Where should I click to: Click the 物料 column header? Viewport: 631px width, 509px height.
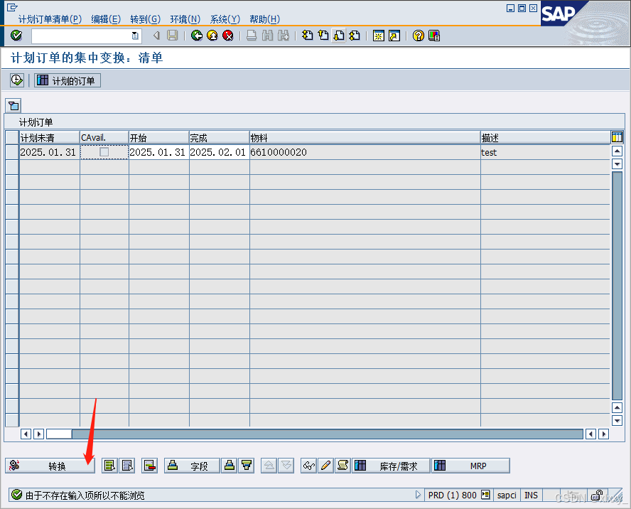[x=365, y=137]
